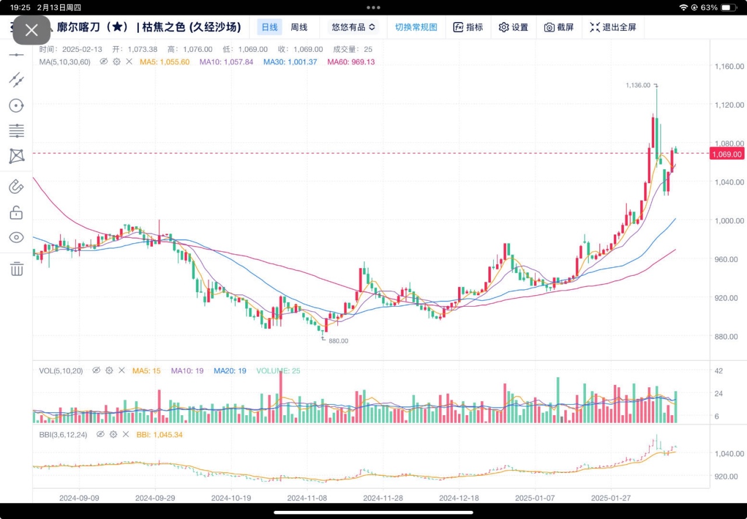
Task: Delete all drawings with trash icon
Action: [16, 269]
